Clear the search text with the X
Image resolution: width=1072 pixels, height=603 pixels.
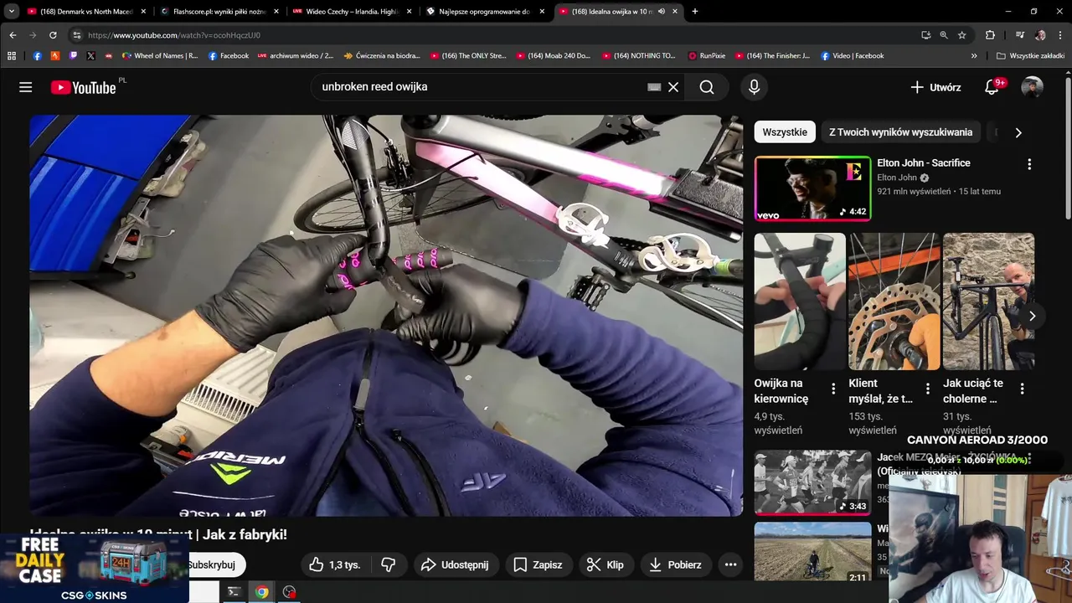tap(673, 87)
